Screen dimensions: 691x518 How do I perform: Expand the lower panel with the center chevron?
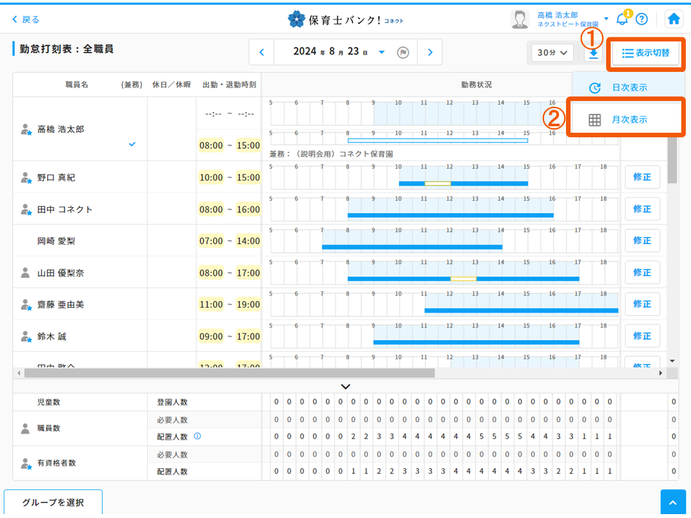[345, 386]
